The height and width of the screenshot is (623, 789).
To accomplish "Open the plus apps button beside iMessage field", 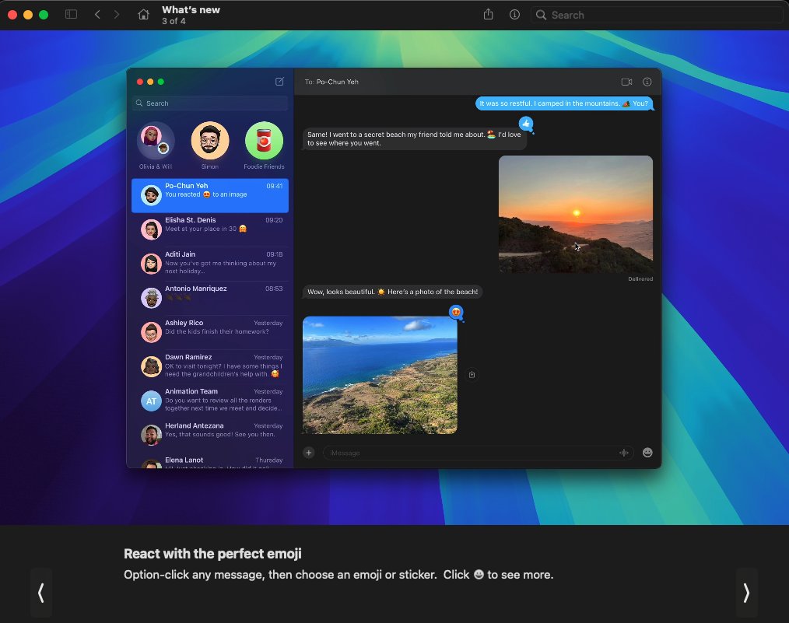I will 308,453.
